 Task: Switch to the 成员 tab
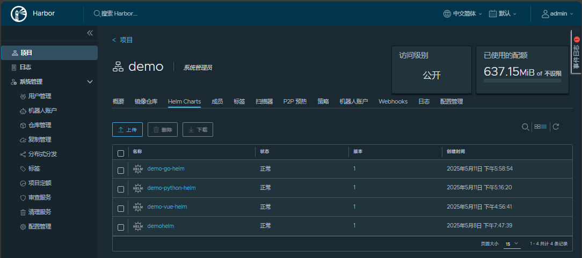217,101
